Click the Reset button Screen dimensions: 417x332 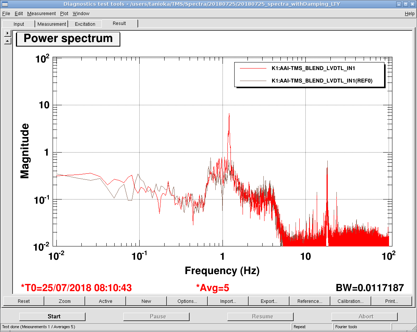(x=24, y=301)
